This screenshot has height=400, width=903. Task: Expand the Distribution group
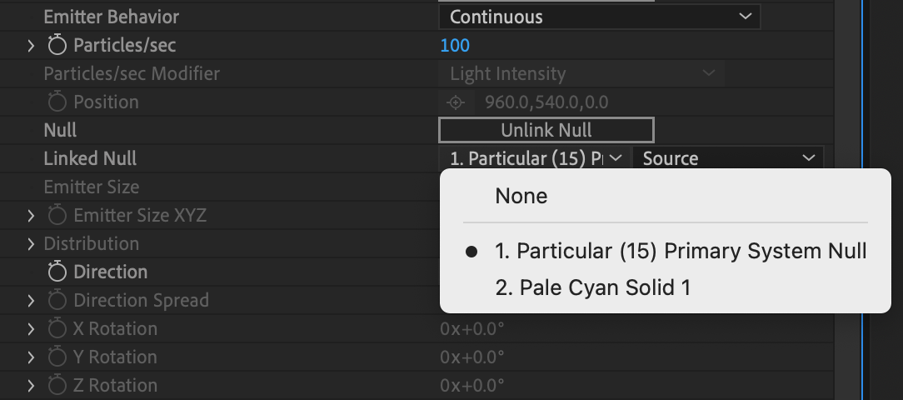click(31, 244)
